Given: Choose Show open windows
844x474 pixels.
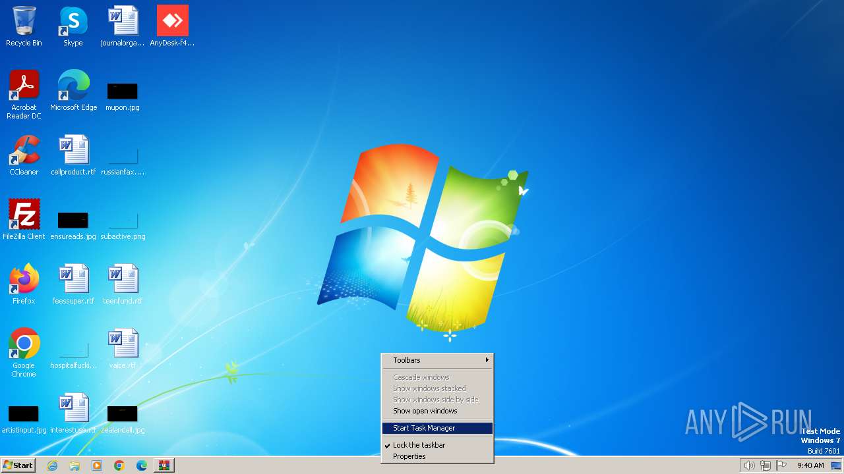Looking at the screenshot, I should (x=438, y=411).
